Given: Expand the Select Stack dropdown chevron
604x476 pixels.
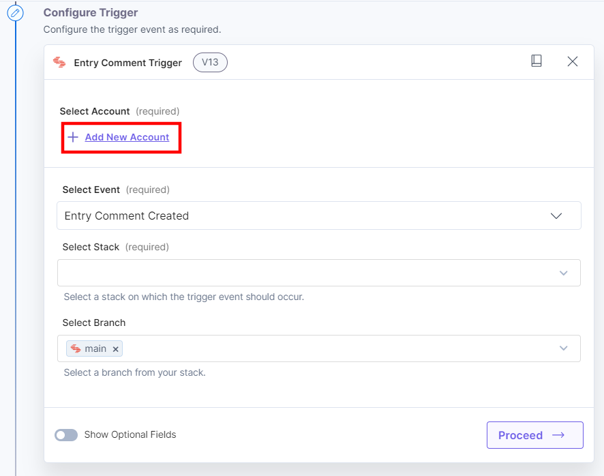Looking at the screenshot, I should tap(564, 273).
